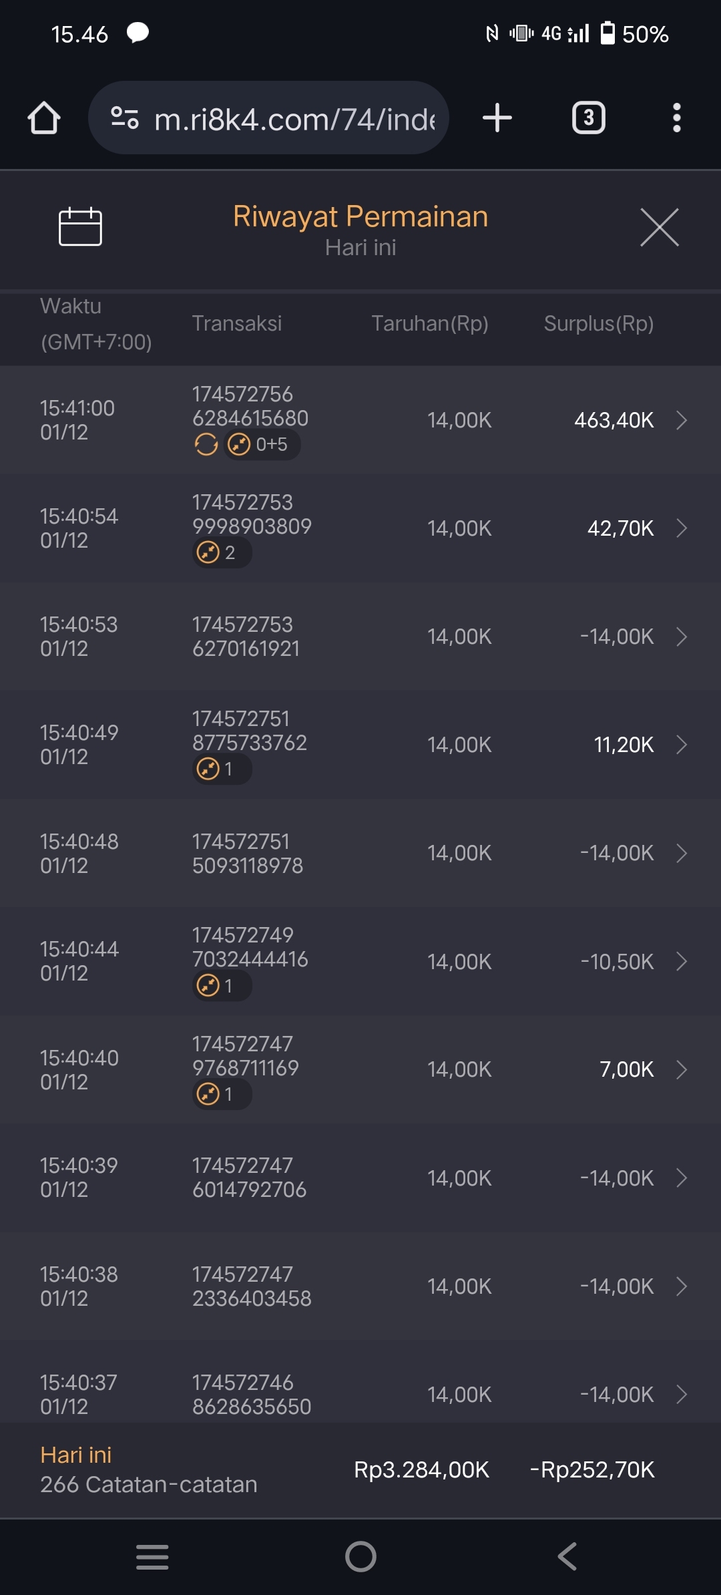
Task: Open the Android recent apps menu button
Action: pyautogui.click(x=152, y=1556)
